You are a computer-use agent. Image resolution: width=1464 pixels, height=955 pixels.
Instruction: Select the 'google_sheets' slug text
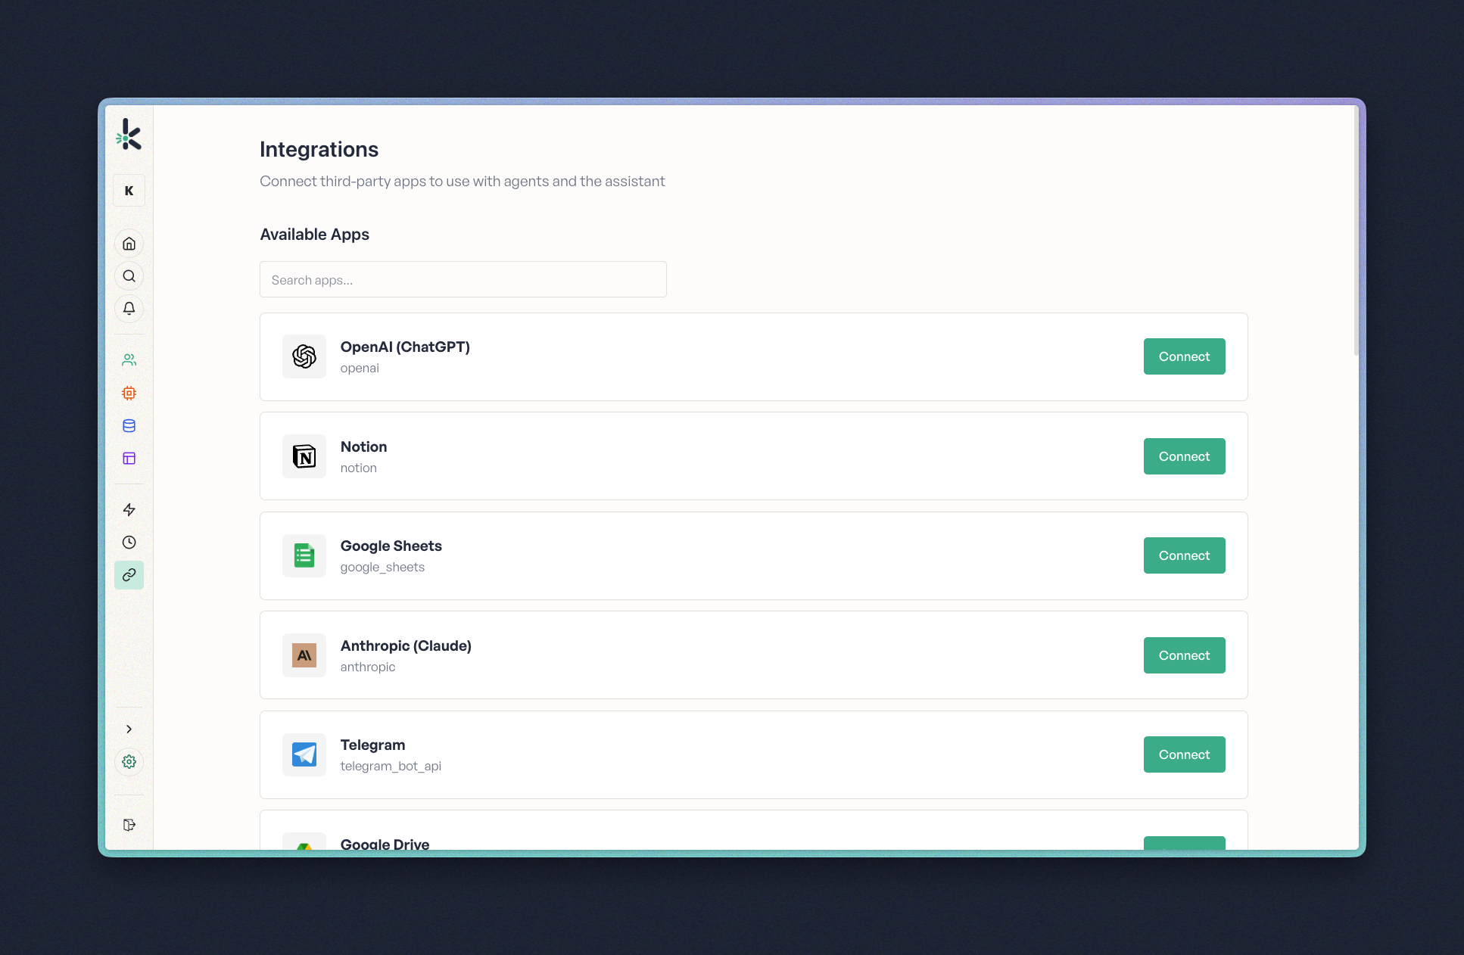382,567
